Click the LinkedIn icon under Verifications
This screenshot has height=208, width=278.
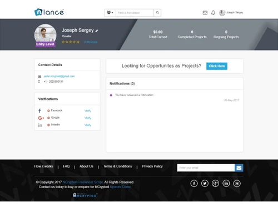(40, 125)
